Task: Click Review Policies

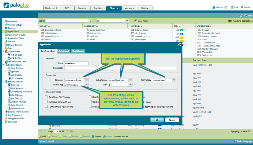Action: (121, 136)
